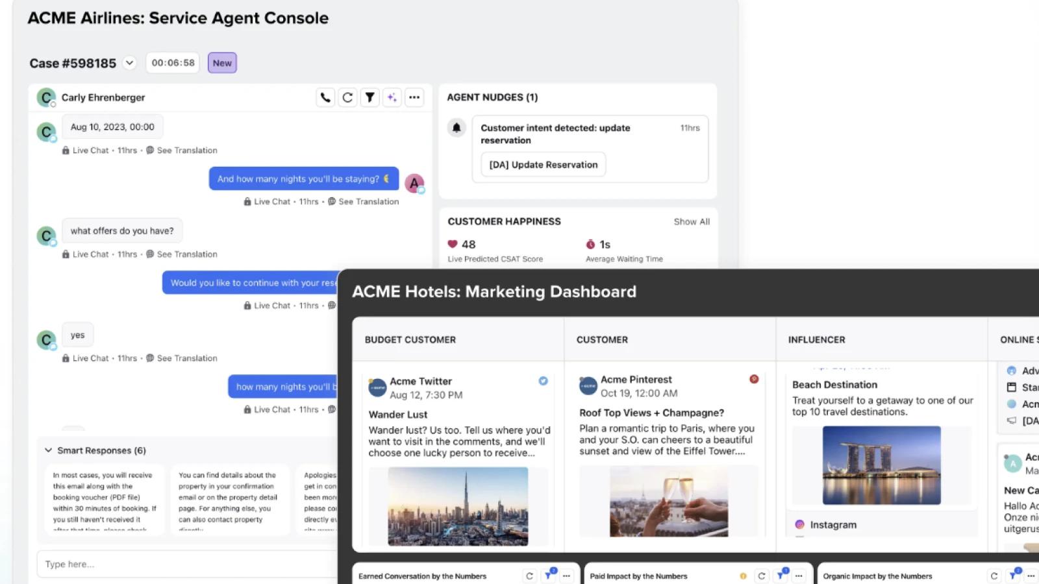Refresh the Paid Impact by the Numbers widget
The height and width of the screenshot is (584, 1039).
point(762,576)
